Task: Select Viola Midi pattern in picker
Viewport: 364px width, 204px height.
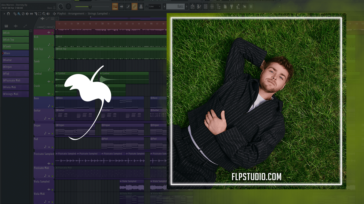Action: click(16, 87)
